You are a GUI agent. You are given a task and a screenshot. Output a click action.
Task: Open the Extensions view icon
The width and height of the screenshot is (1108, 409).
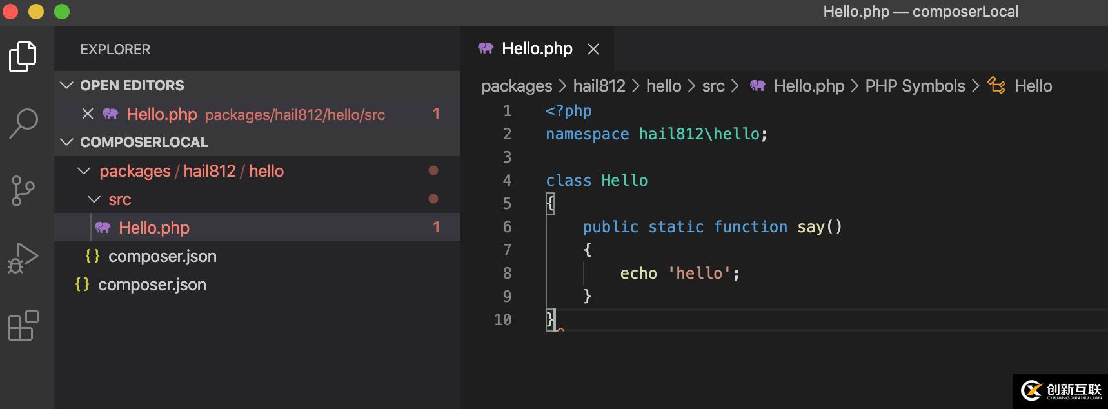tap(23, 325)
